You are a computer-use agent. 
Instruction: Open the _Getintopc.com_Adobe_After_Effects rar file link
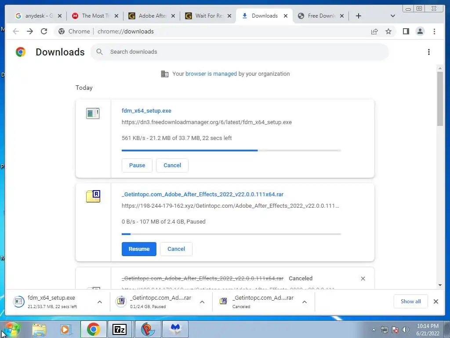pyautogui.click(x=202, y=194)
